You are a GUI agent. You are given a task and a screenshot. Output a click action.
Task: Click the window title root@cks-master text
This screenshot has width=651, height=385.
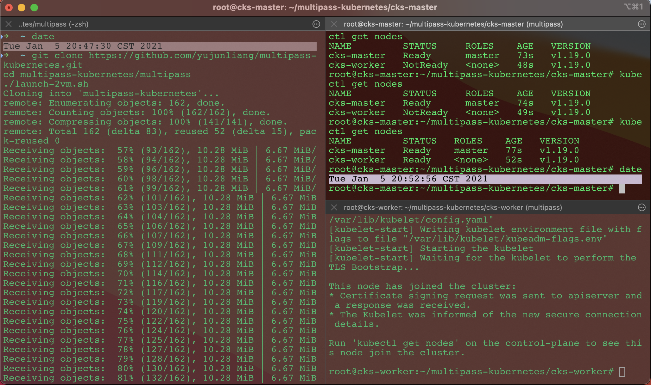tap(325, 7)
